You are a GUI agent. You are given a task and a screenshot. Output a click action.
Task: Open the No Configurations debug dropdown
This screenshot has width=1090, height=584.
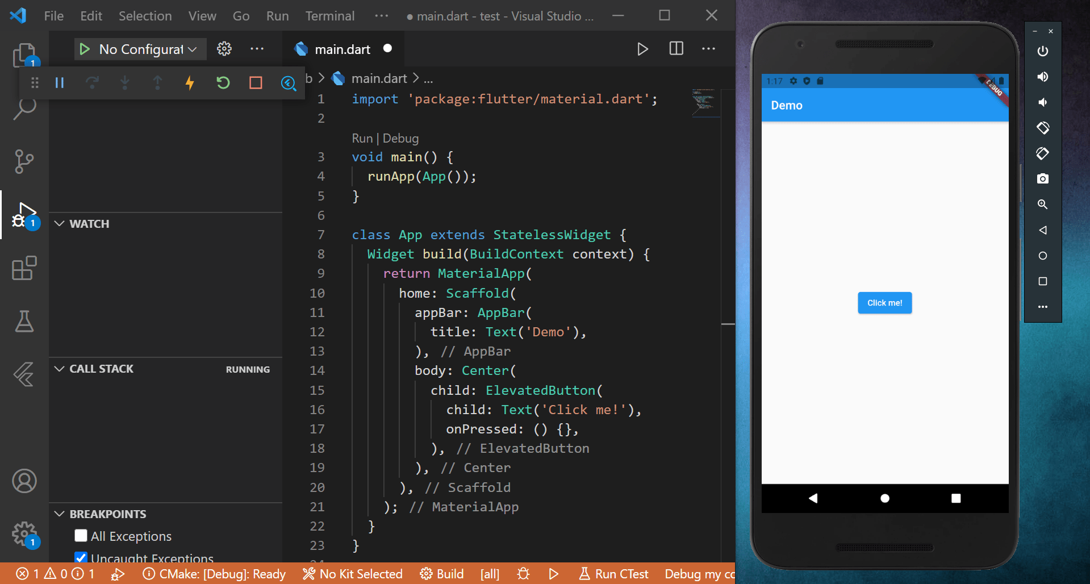tap(147, 49)
